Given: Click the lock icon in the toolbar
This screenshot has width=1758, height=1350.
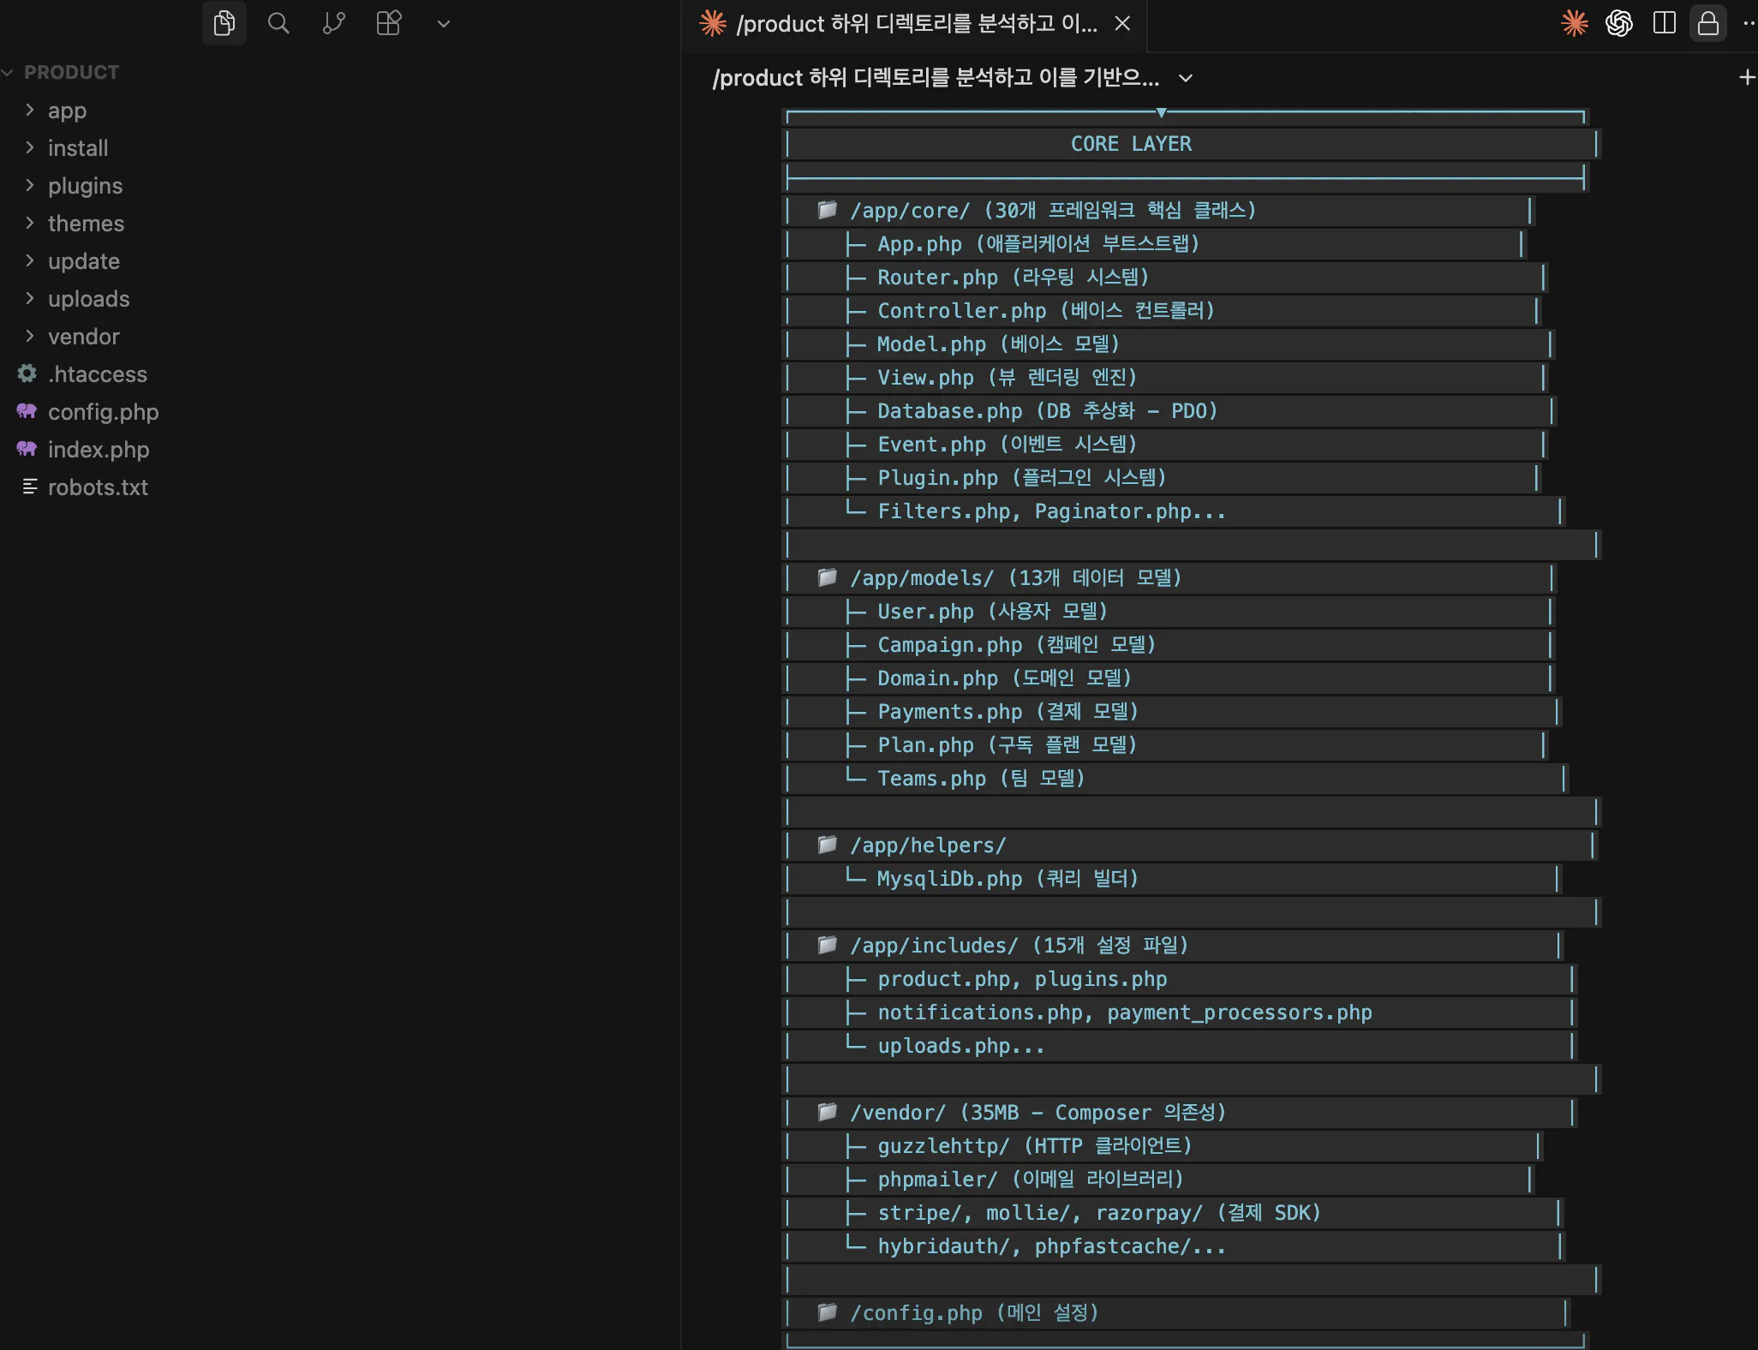Looking at the screenshot, I should point(1707,23).
